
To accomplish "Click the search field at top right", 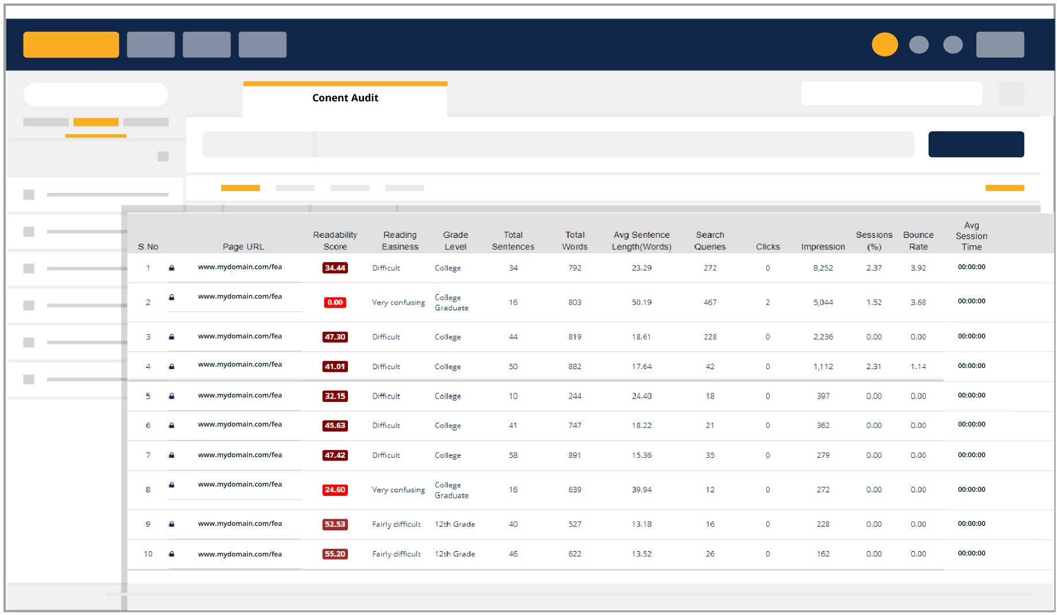I will coord(891,93).
